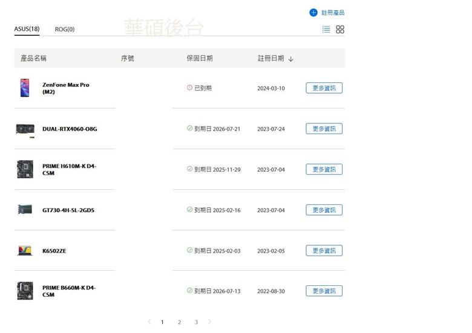Select the ROG(0) tab
The image size is (472, 333).
[65, 29]
